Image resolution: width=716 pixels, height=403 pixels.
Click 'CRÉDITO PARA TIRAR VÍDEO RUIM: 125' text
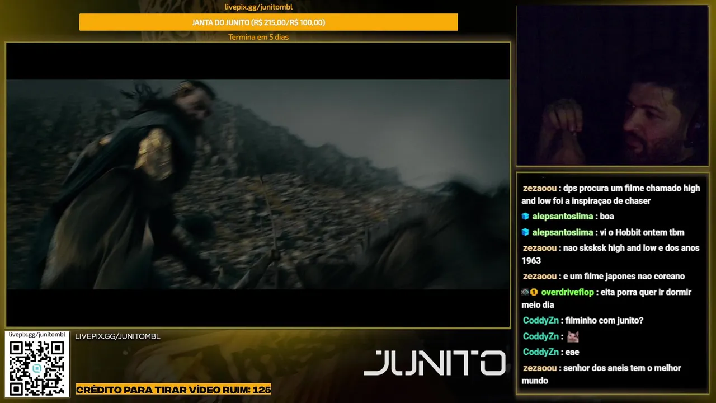tap(173, 390)
